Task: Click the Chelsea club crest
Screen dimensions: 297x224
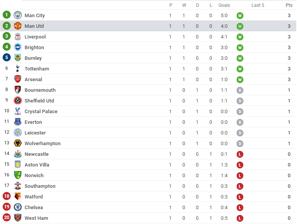Action: tap(18, 207)
